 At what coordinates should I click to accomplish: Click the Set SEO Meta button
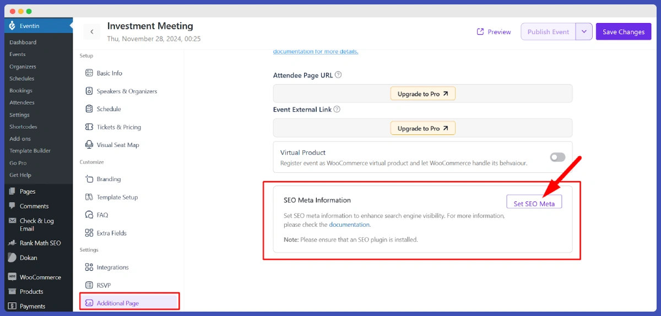[534, 202]
